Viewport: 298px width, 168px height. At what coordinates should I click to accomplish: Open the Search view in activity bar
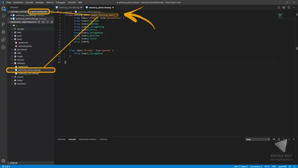tap(3, 16)
